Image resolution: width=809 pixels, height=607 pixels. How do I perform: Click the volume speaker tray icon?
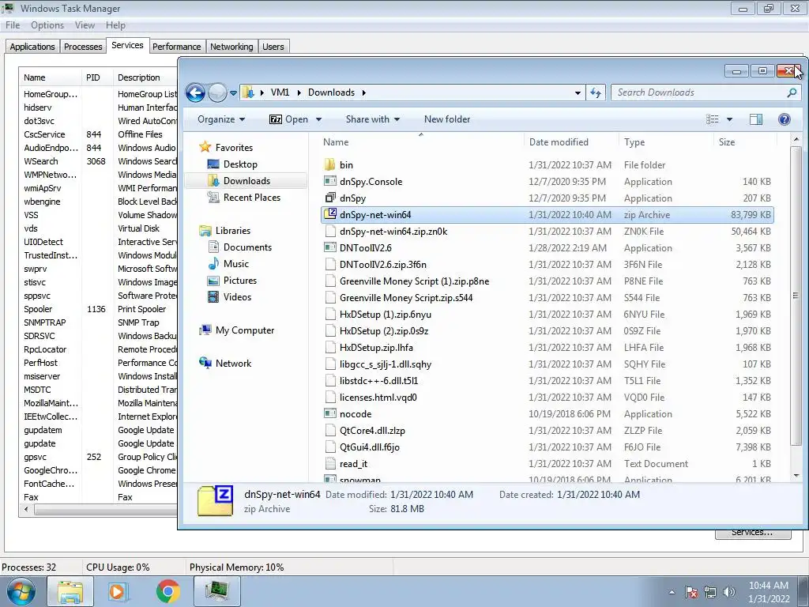tap(729, 592)
